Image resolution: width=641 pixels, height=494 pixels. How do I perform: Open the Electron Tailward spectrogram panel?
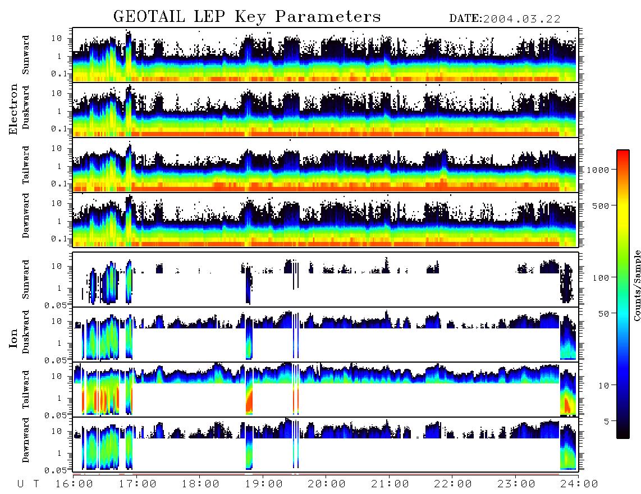(326, 165)
